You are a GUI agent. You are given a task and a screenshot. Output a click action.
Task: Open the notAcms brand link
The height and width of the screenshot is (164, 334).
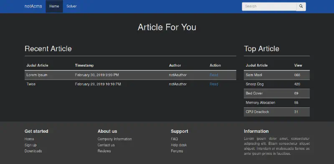[x=33, y=6]
